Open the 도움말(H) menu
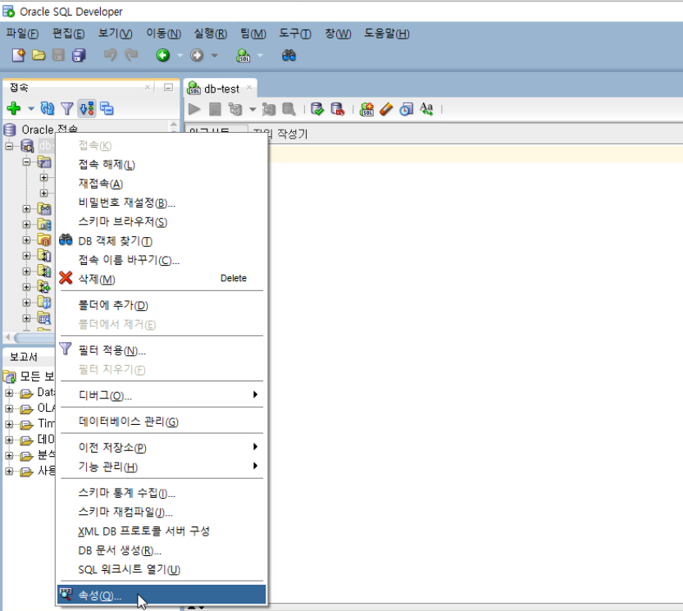683x611 pixels. (387, 34)
